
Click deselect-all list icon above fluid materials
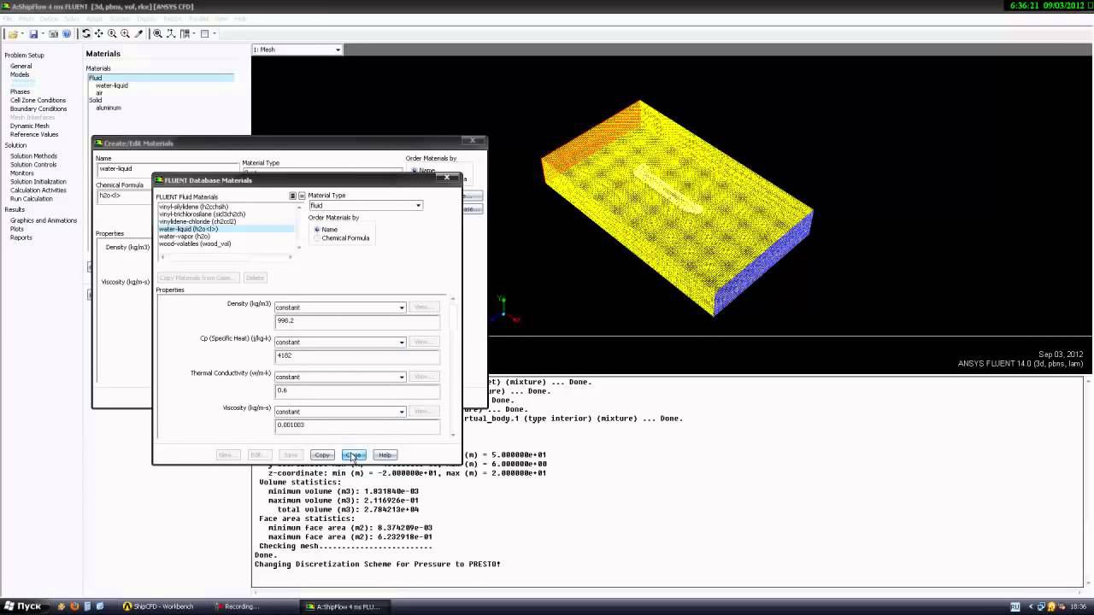coord(302,196)
